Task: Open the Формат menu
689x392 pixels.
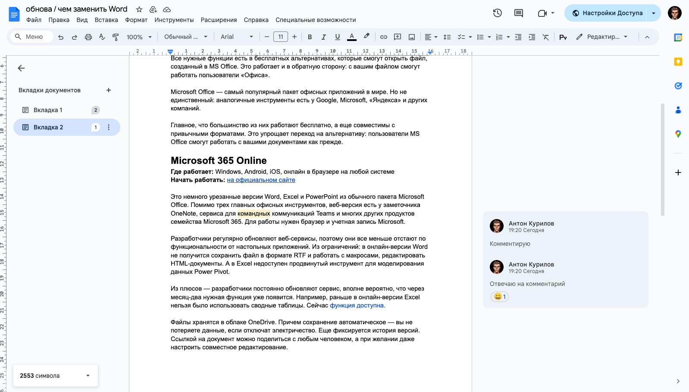Action: coord(136,20)
